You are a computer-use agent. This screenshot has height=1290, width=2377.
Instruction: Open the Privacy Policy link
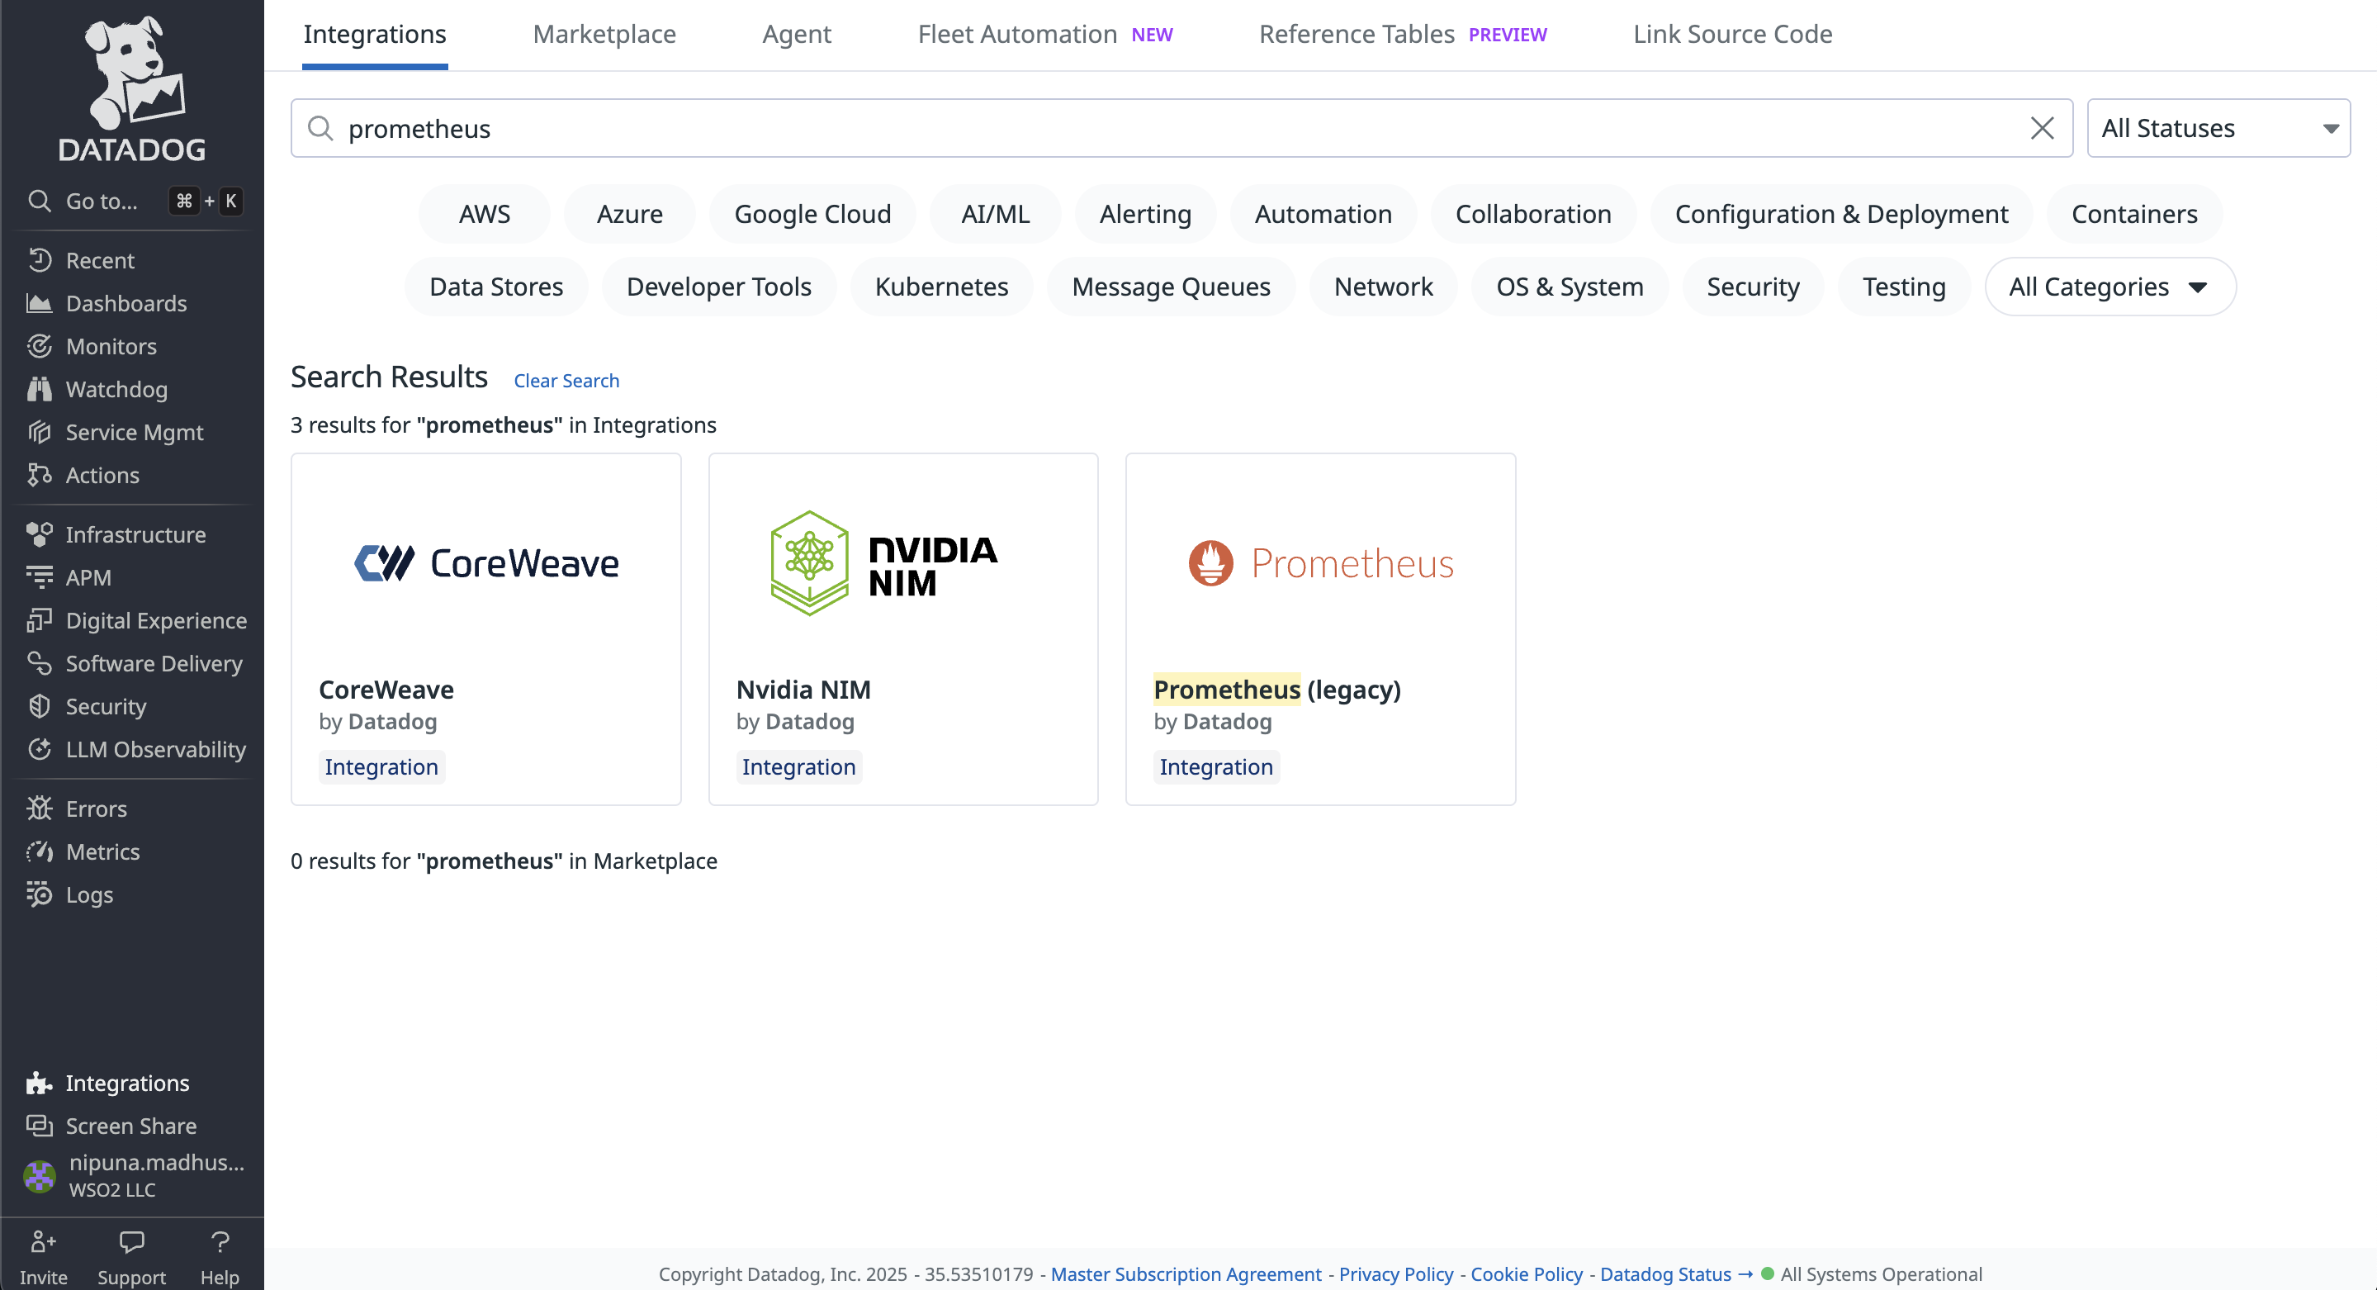pyautogui.click(x=1395, y=1273)
